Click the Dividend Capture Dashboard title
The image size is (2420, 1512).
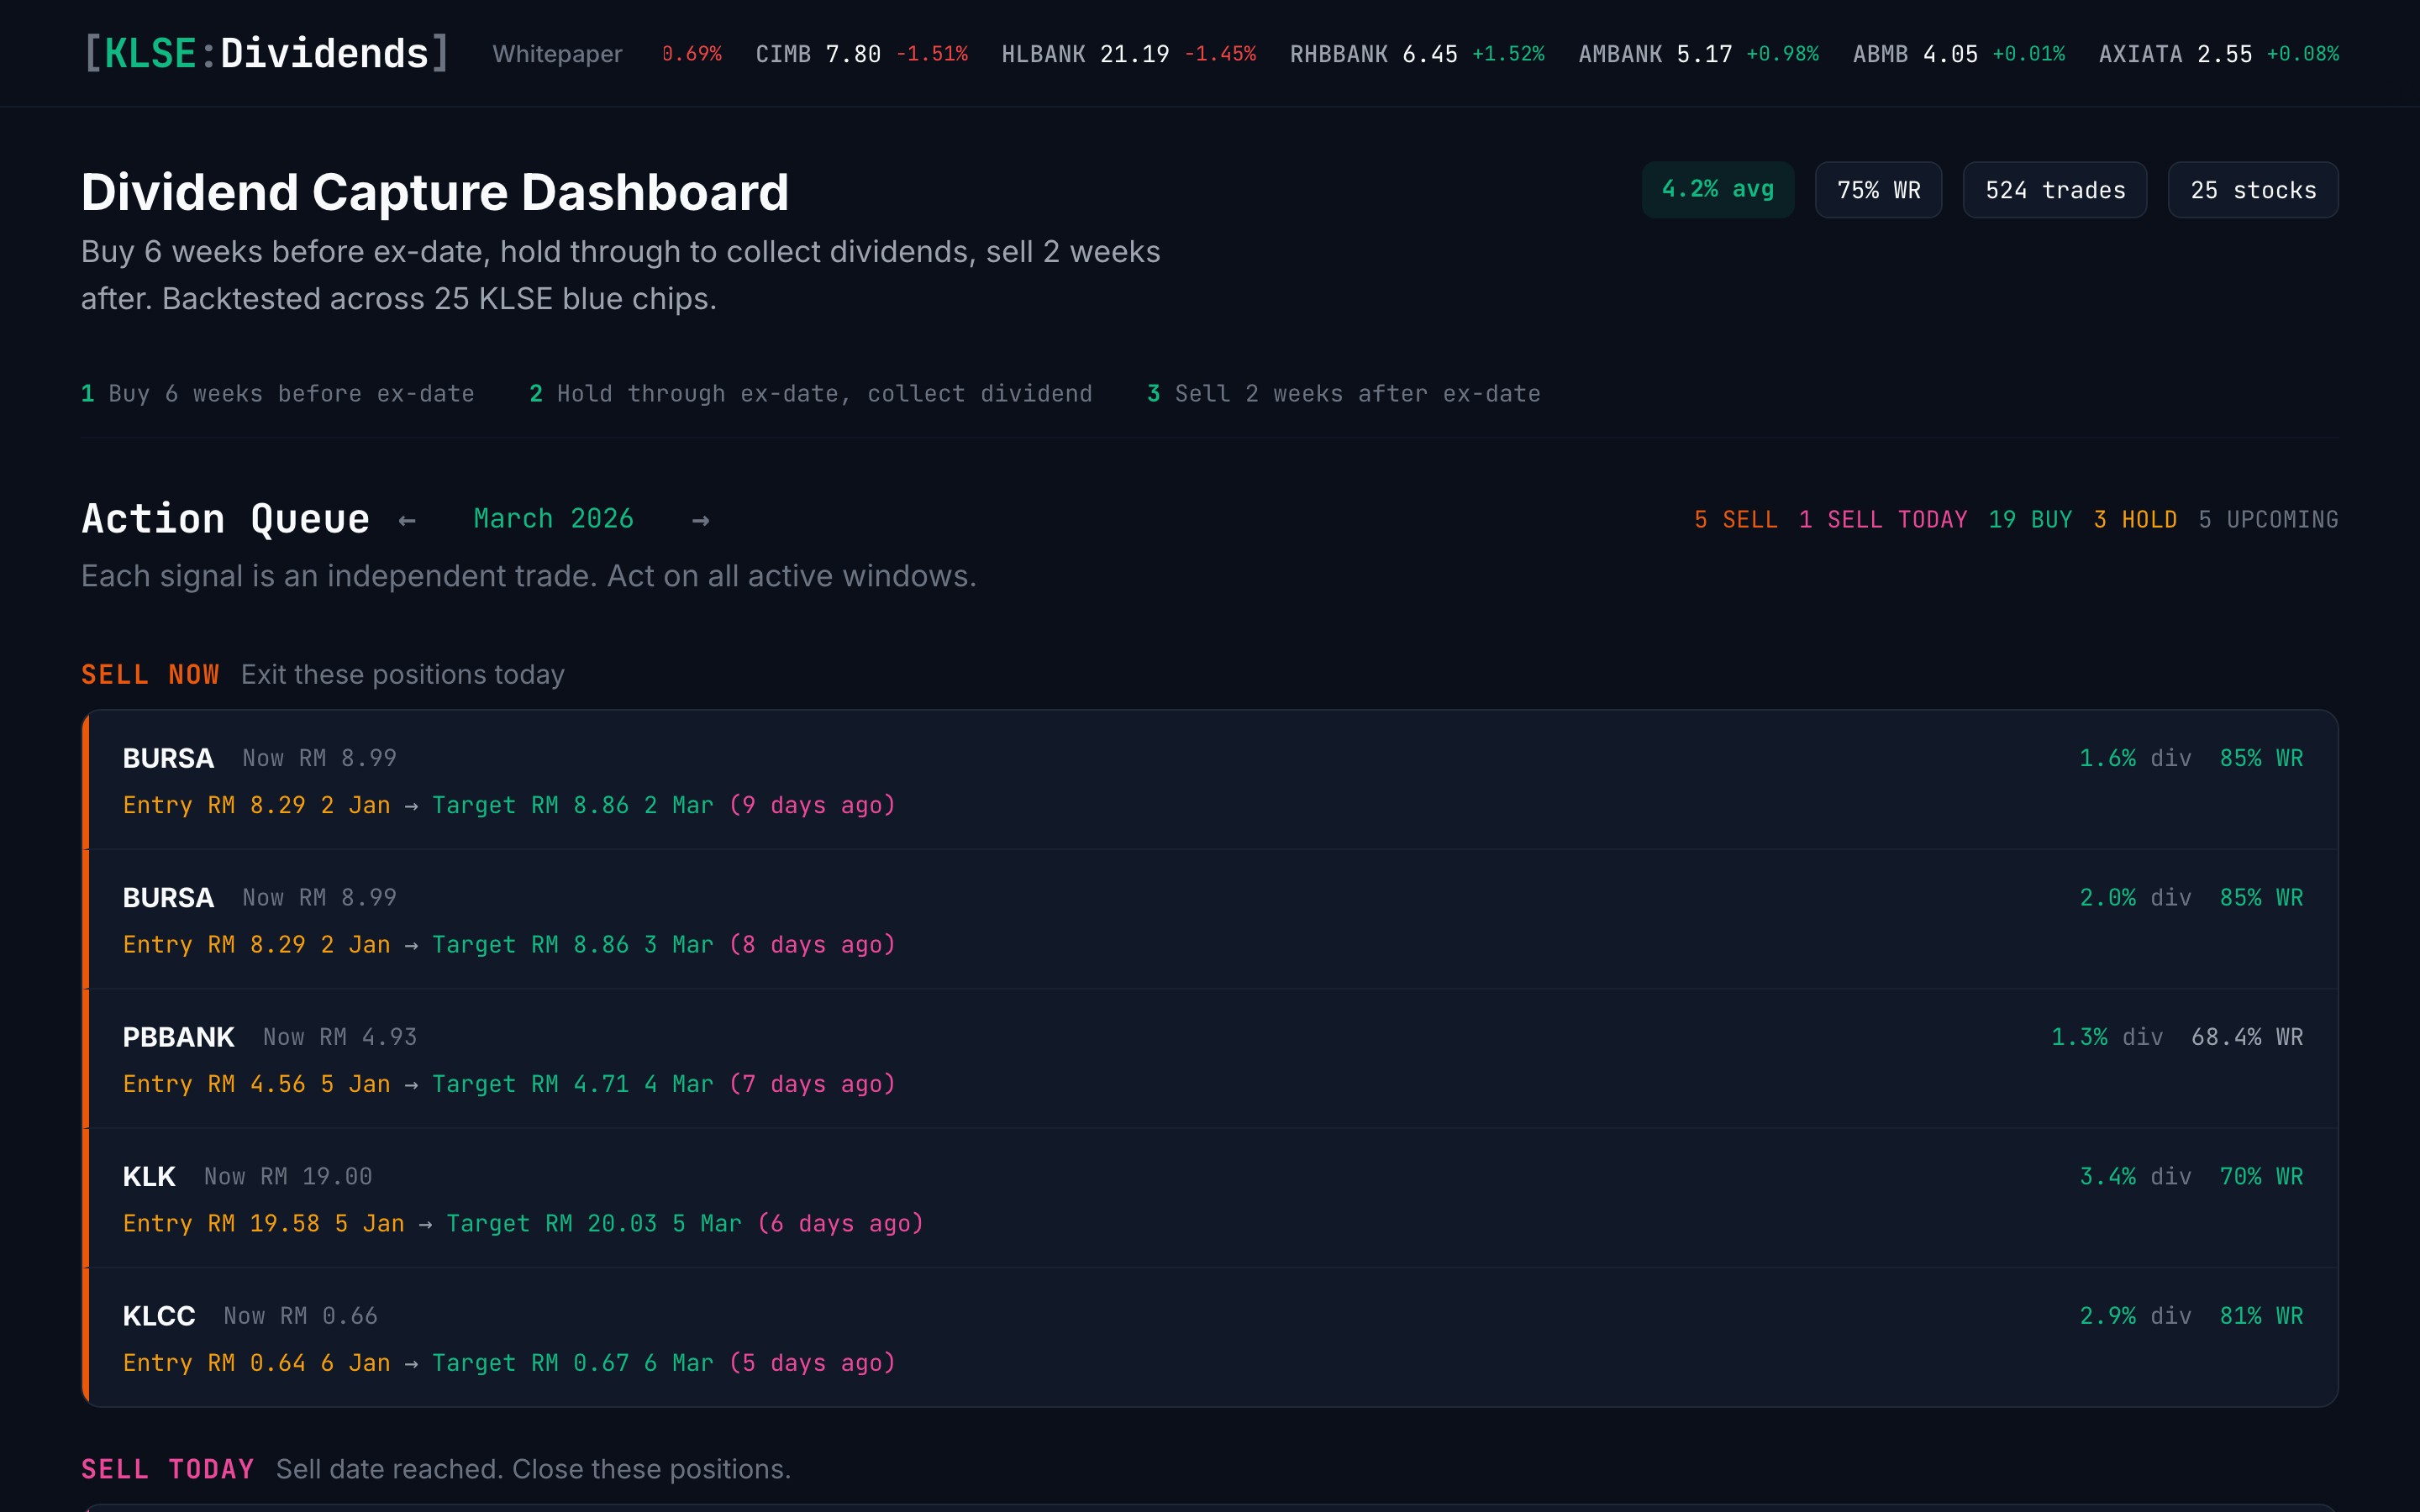[435, 192]
